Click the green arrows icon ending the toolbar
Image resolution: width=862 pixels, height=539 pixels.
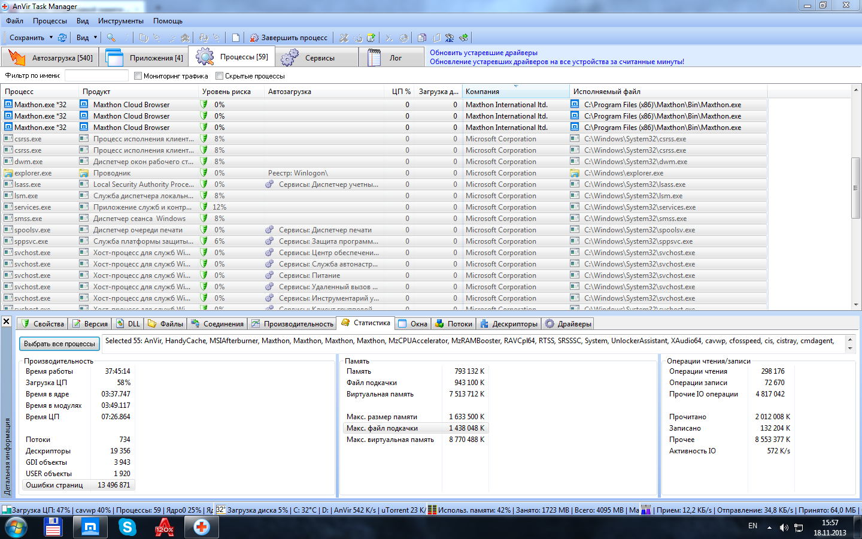pyautogui.click(x=463, y=38)
